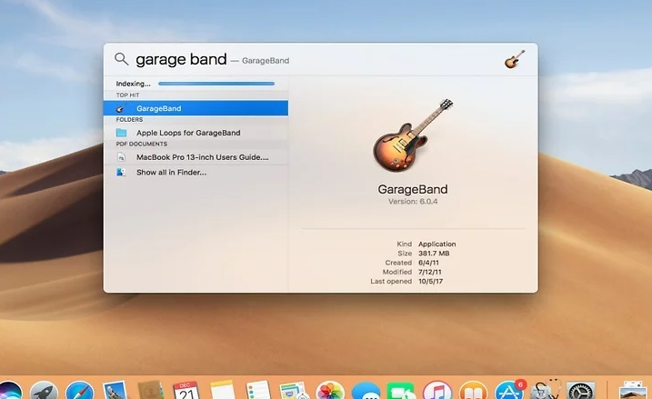
Task: Click the Finder face icon in results
Action: pyautogui.click(x=121, y=172)
